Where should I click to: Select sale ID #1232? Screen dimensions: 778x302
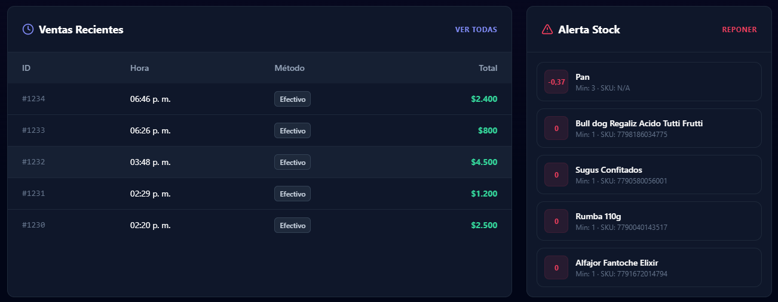coord(33,162)
